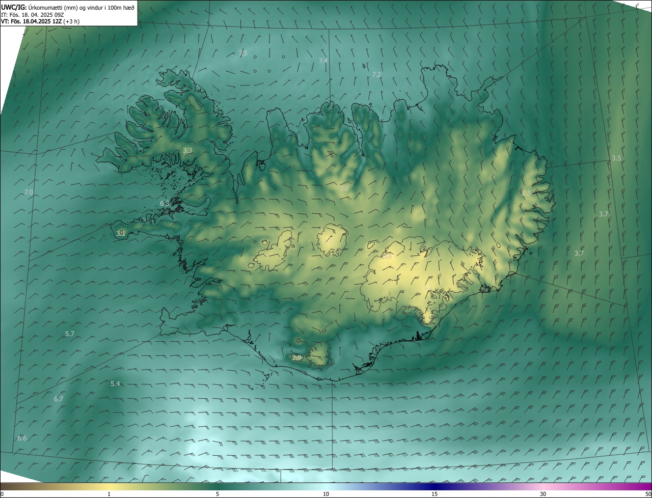This screenshot has height=498, width=652.
Task: Click the 3.1 value label on the map
Action: pos(121,233)
